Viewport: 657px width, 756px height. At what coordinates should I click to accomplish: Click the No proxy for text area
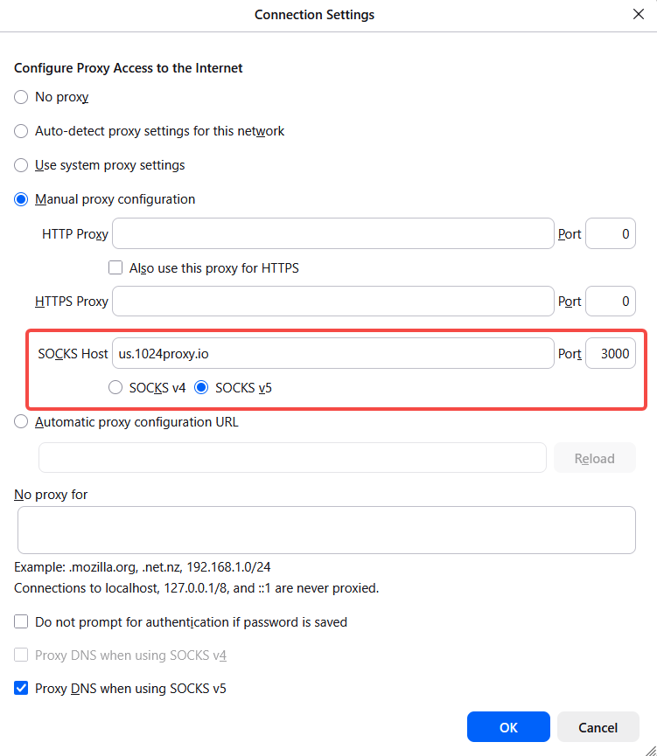pyautogui.click(x=326, y=530)
